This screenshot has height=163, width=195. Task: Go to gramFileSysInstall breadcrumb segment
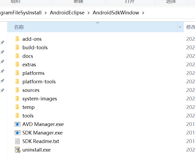point(21,13)
